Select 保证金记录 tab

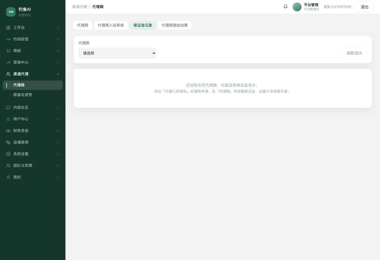pos(143,25)
